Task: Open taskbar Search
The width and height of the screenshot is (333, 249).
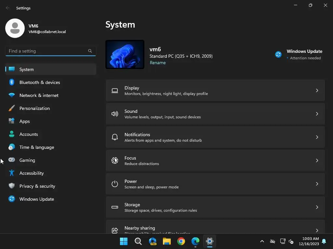Action: point(138,241)
